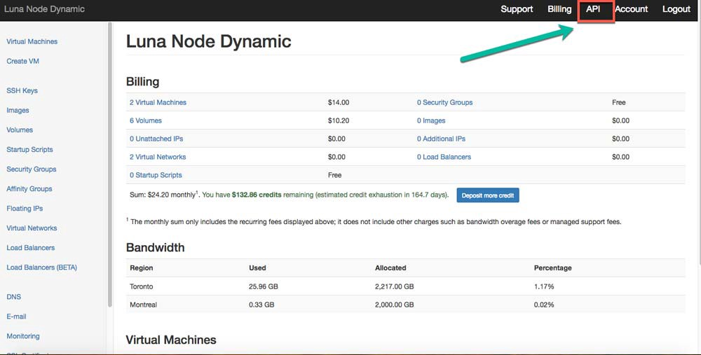Open Load Balancers (BETA) in sidebar

[x=41, y=267]
